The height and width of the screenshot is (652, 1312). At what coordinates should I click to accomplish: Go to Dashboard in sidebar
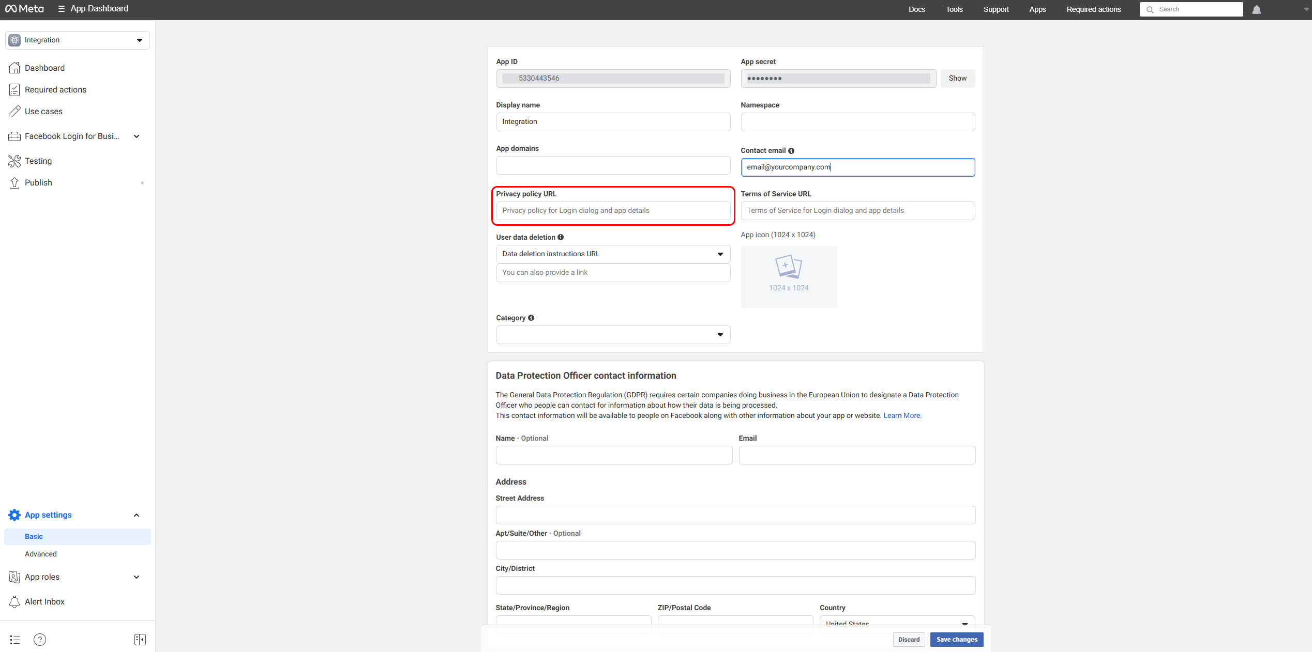[44, 68]
